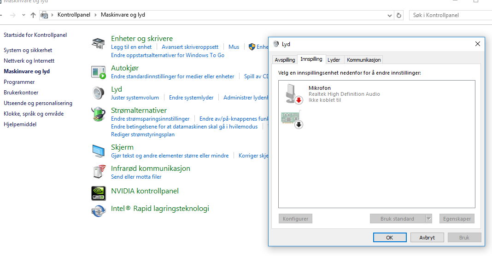Click Endre systemlyder link
The width and height of the screenshot is (492, 274).
click(x=191, y=98)
